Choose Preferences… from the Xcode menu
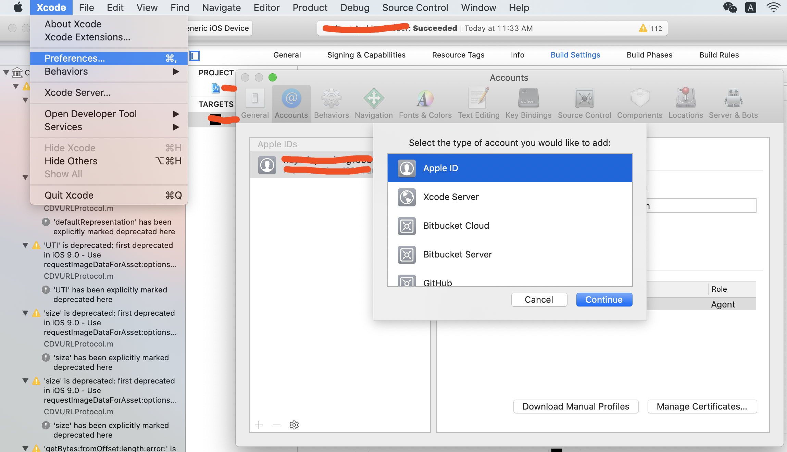The height and width of the screenshot is (452, 787). coord(109,59)
